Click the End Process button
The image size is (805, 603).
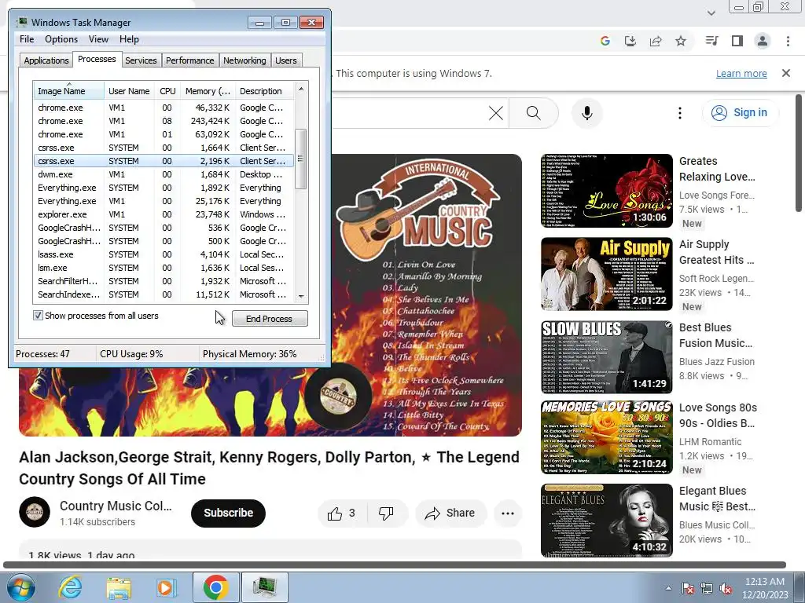click(x=270, y=319)
